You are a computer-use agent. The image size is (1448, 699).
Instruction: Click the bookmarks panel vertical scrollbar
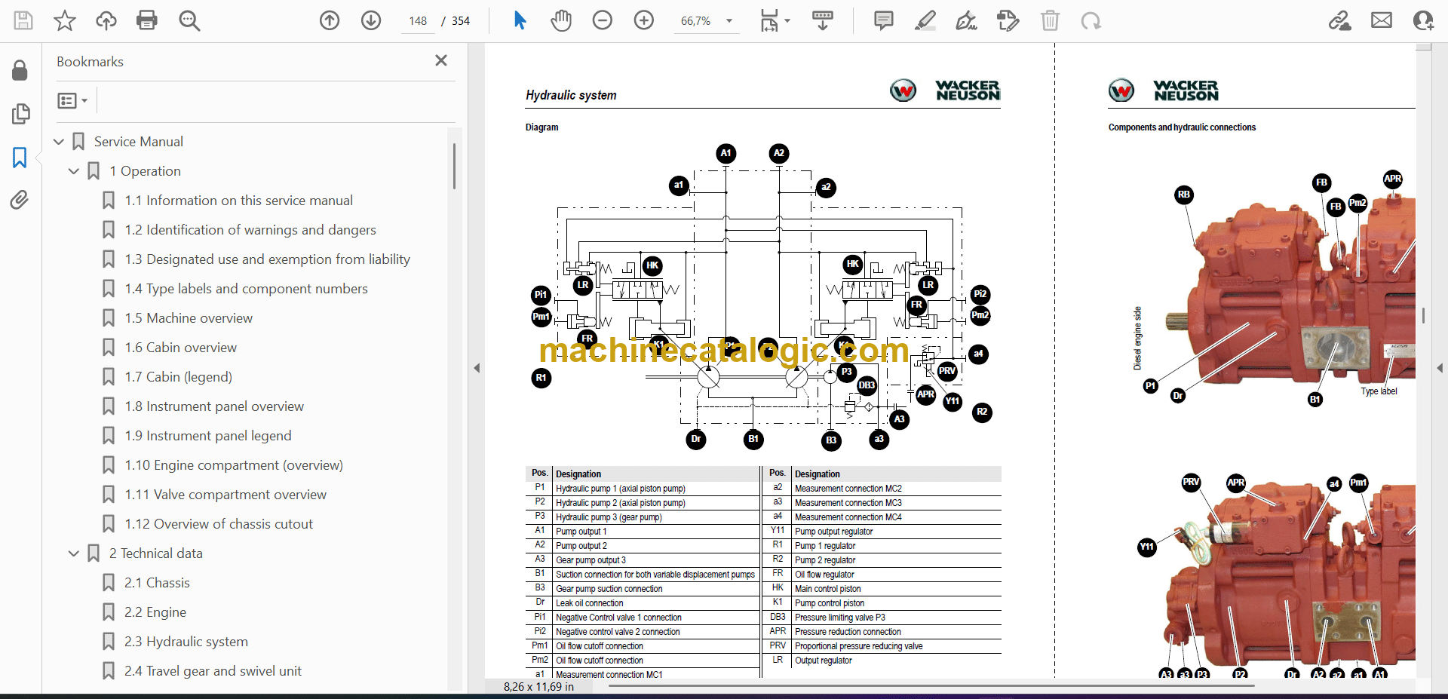454,166
